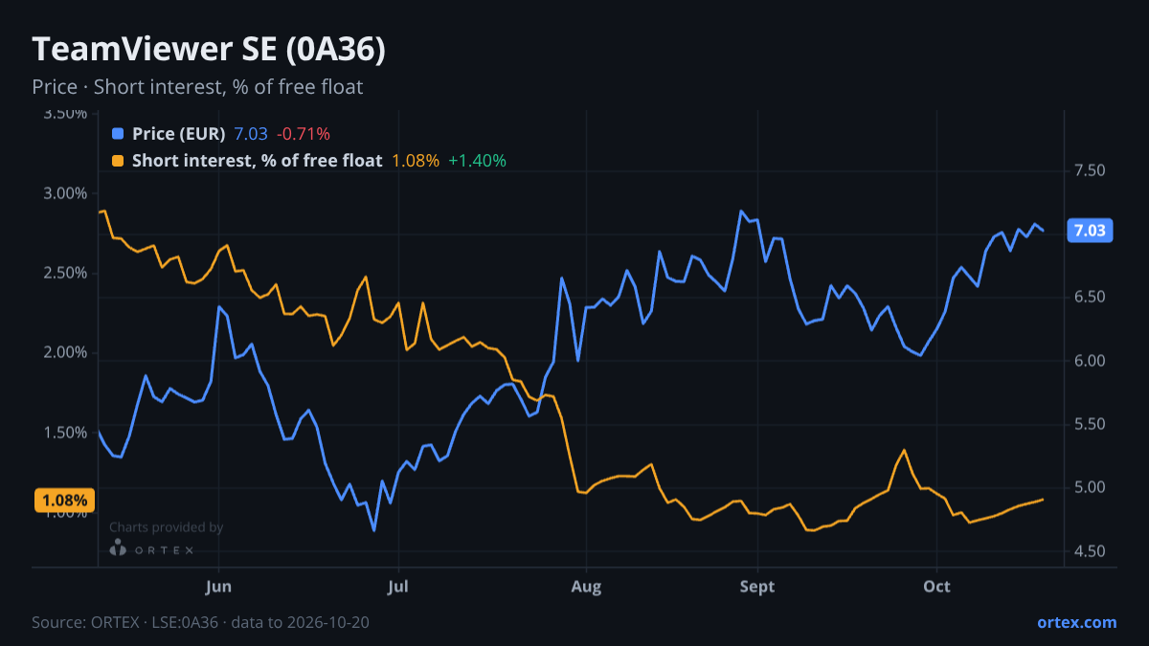The height and width of the screenshot is (646, 1149).
Task: Click the 1.08% short interest legend value
Action: pos(416,161)
